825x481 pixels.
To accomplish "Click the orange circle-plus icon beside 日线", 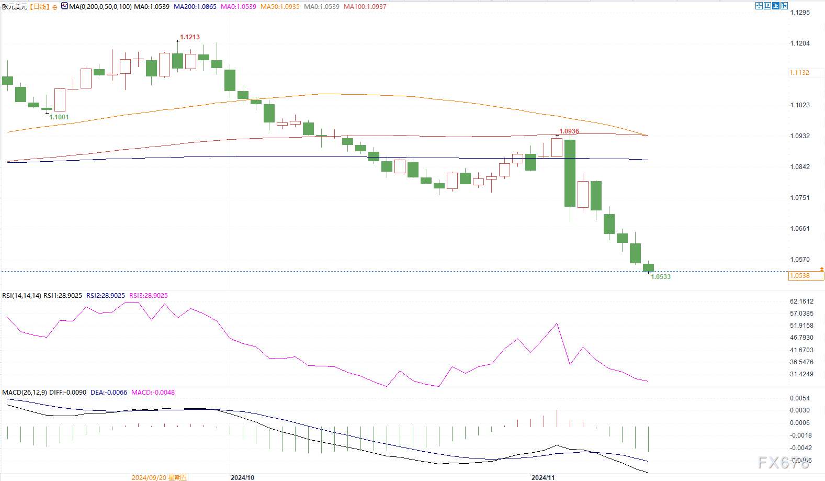I will pos(54,7).
